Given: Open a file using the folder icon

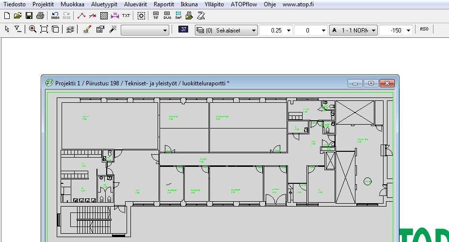Looking at the screenshot, I should pyautogui.click(x=18, y=16).
